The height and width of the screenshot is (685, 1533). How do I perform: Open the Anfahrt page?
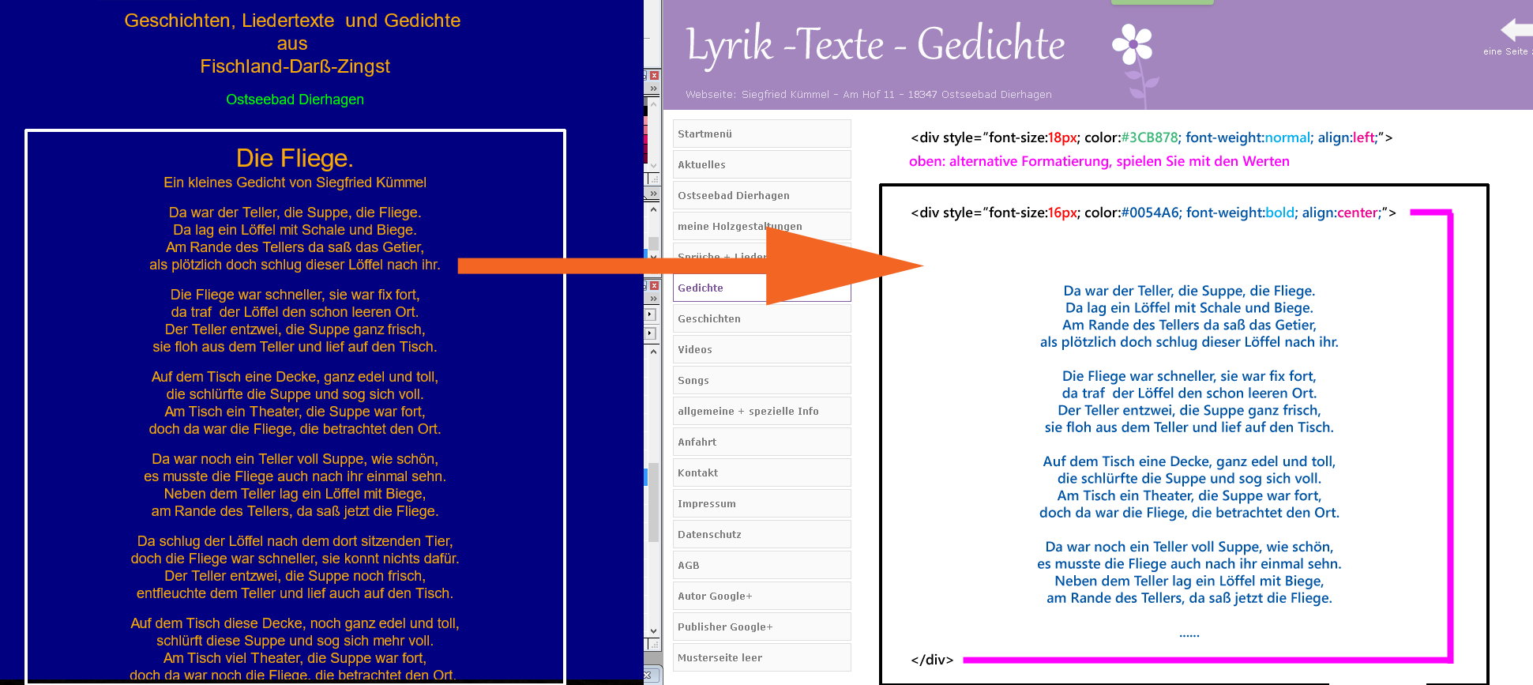[x=761, y=442]
